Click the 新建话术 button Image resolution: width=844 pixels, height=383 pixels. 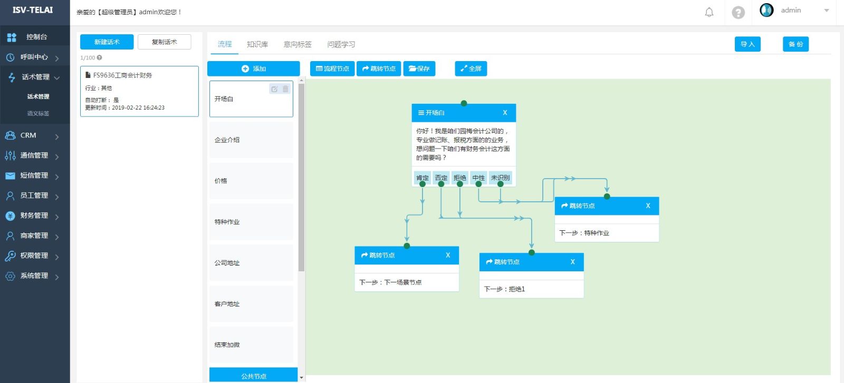(107, 42)
